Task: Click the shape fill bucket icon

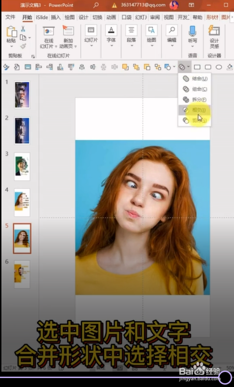Action: point(230,67)
